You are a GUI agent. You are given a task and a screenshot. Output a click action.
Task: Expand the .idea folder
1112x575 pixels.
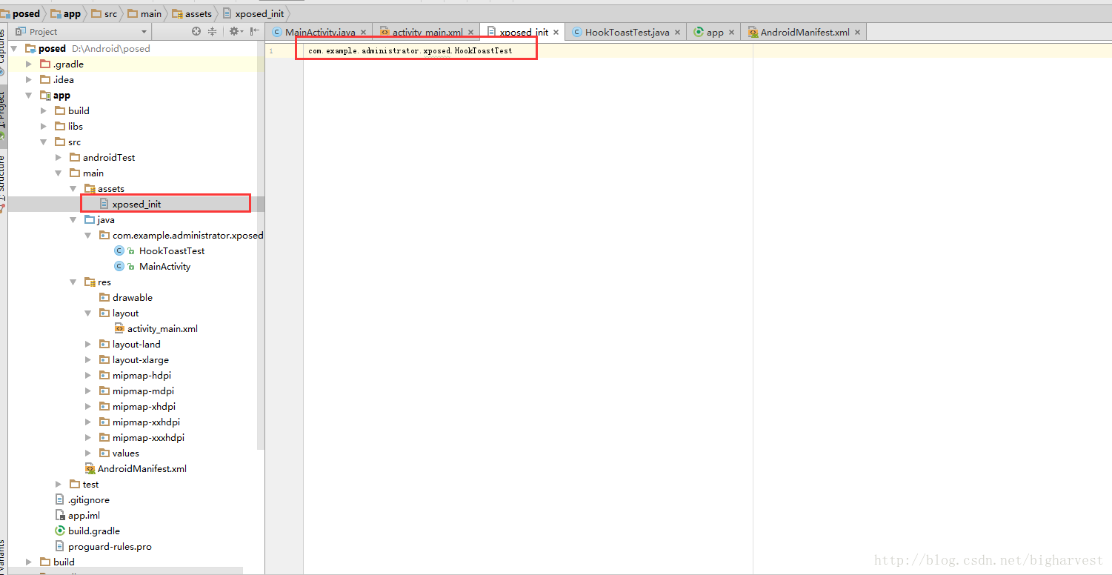(x=29, y=79)
